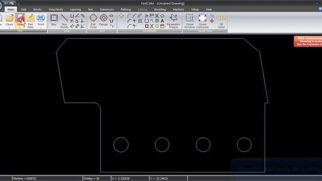The width and height of the screenshot is (322, 181).
Task: Open the Part Data editor
Action: [30, 21]
